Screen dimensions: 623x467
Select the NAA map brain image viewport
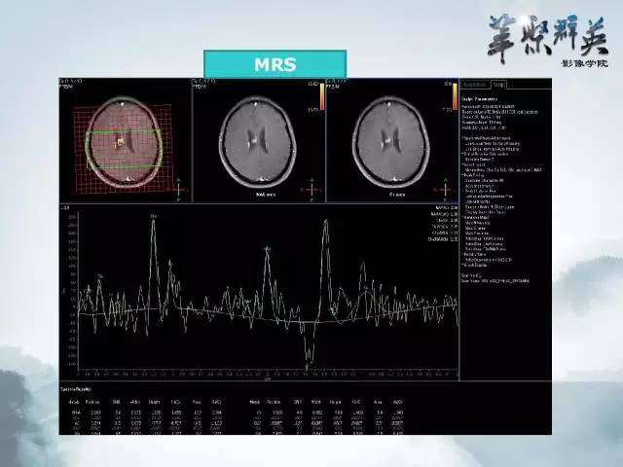(x=259, y=140)
